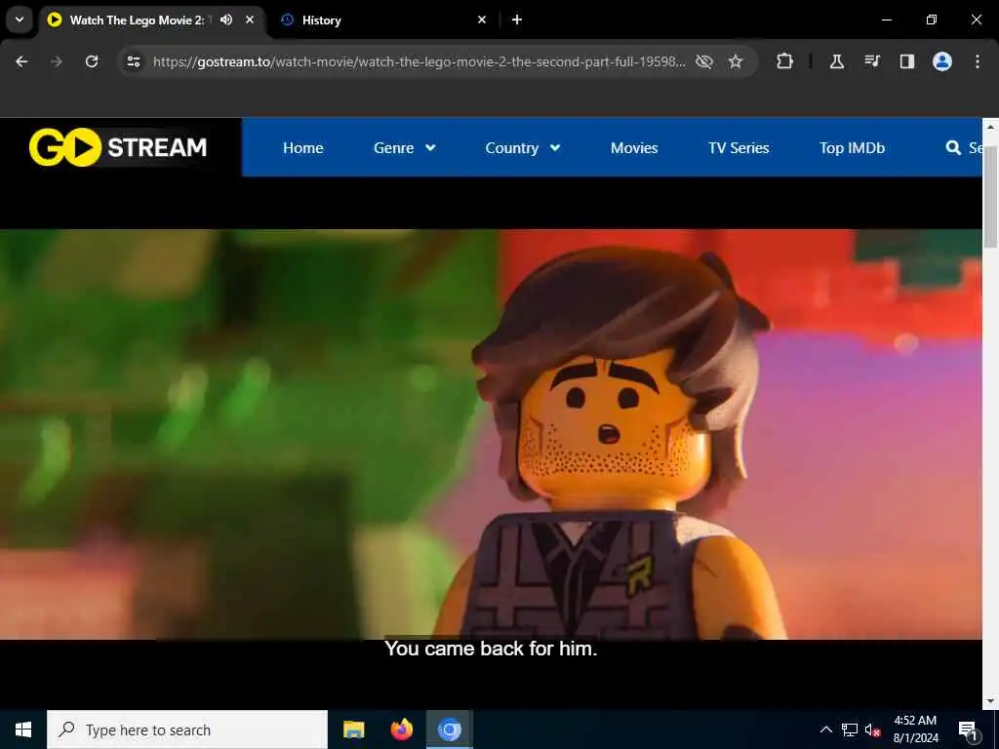Click the scrollbar down arrow

[x=990, y=701]
